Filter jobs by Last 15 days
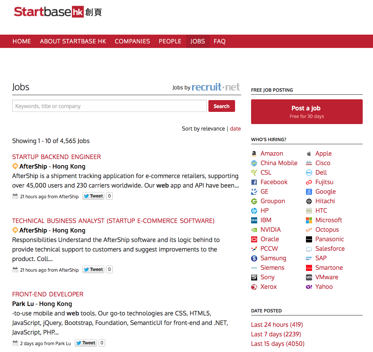Viewport: 373px width, 352px height. (278, 344)
